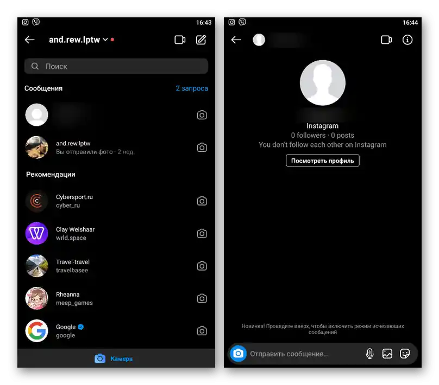
Task: Click the Посмотреть профиль button
Action: point(323,161)
